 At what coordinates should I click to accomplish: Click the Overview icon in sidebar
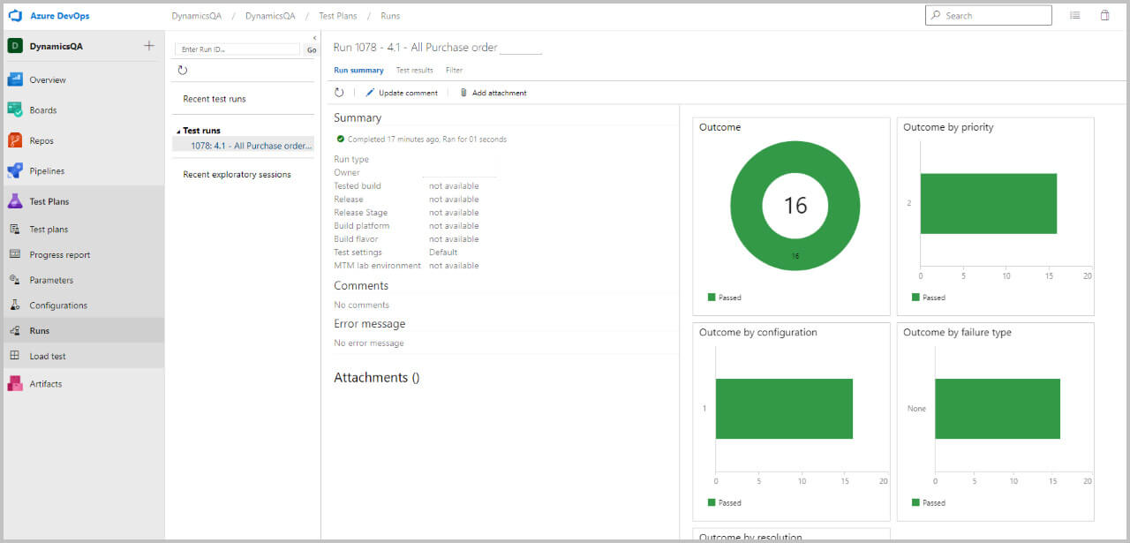[15, 79]
